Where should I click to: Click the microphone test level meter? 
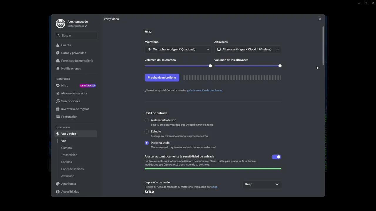click(232, 78)
